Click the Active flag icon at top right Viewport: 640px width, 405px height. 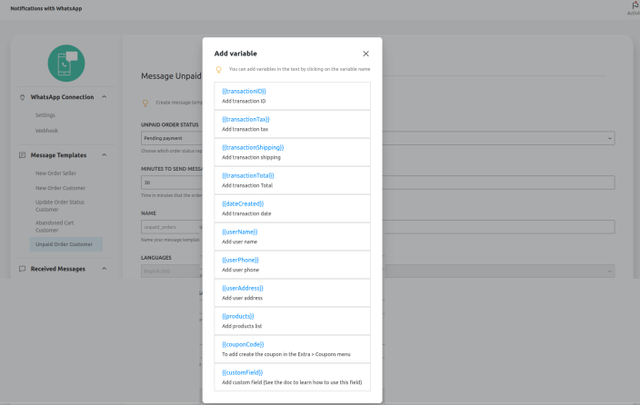(634, 5)
